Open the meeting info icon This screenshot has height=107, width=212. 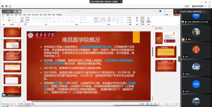pyautogui.click(x=3, y=6)
